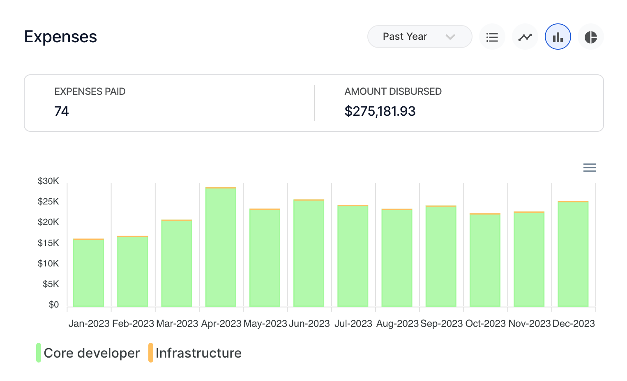
Task: Click the Feb-2023 expense bar
Action: (132, 272)
